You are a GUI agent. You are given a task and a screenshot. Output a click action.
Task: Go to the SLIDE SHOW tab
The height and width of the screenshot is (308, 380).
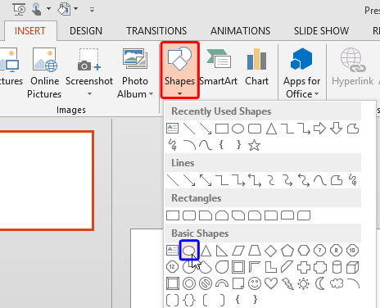321,31
